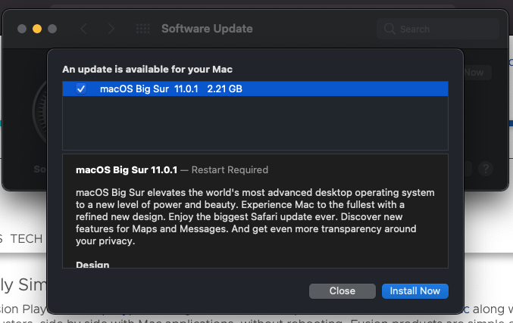Click the TECH item on the background webpage
Image resolution: width=513 pixels, height=323 pixels.
click(26, 238)
